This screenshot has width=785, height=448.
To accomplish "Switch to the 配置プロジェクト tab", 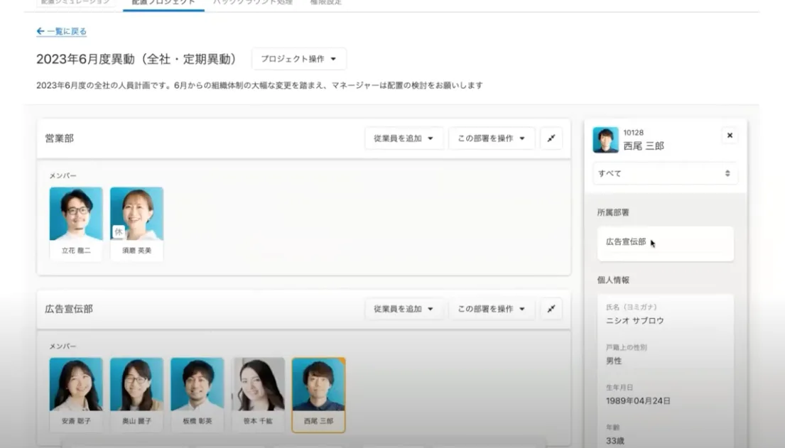I will tap(163, 3).
